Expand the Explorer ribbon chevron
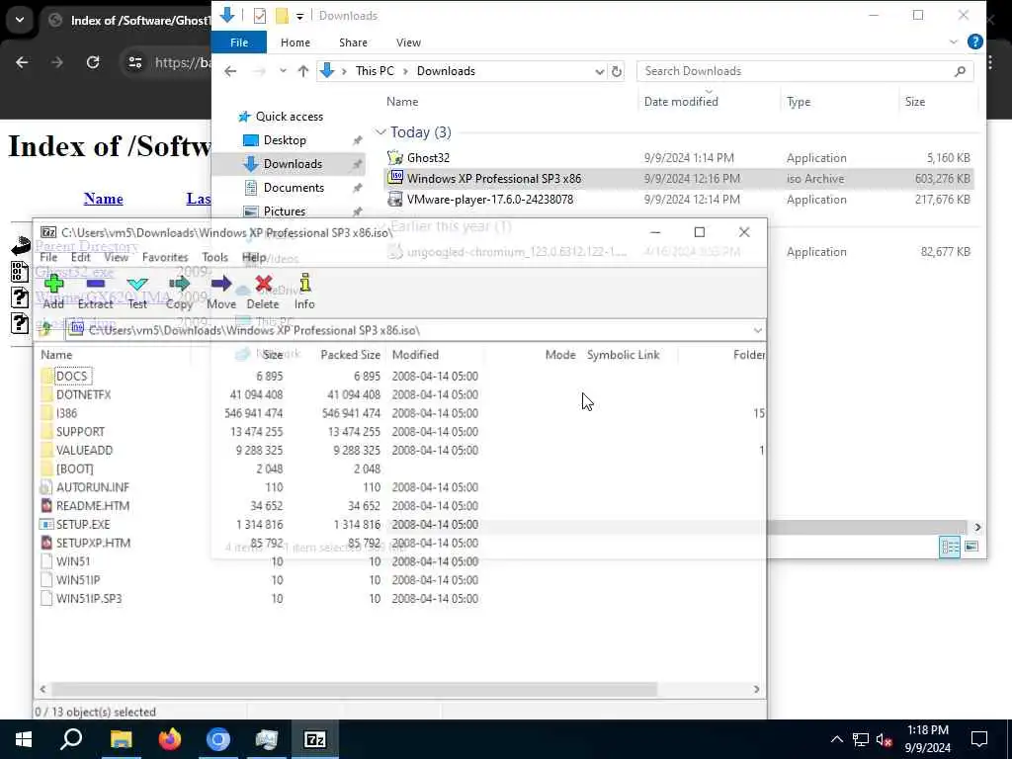1012x759 pixels. click(x=954, y=42)
